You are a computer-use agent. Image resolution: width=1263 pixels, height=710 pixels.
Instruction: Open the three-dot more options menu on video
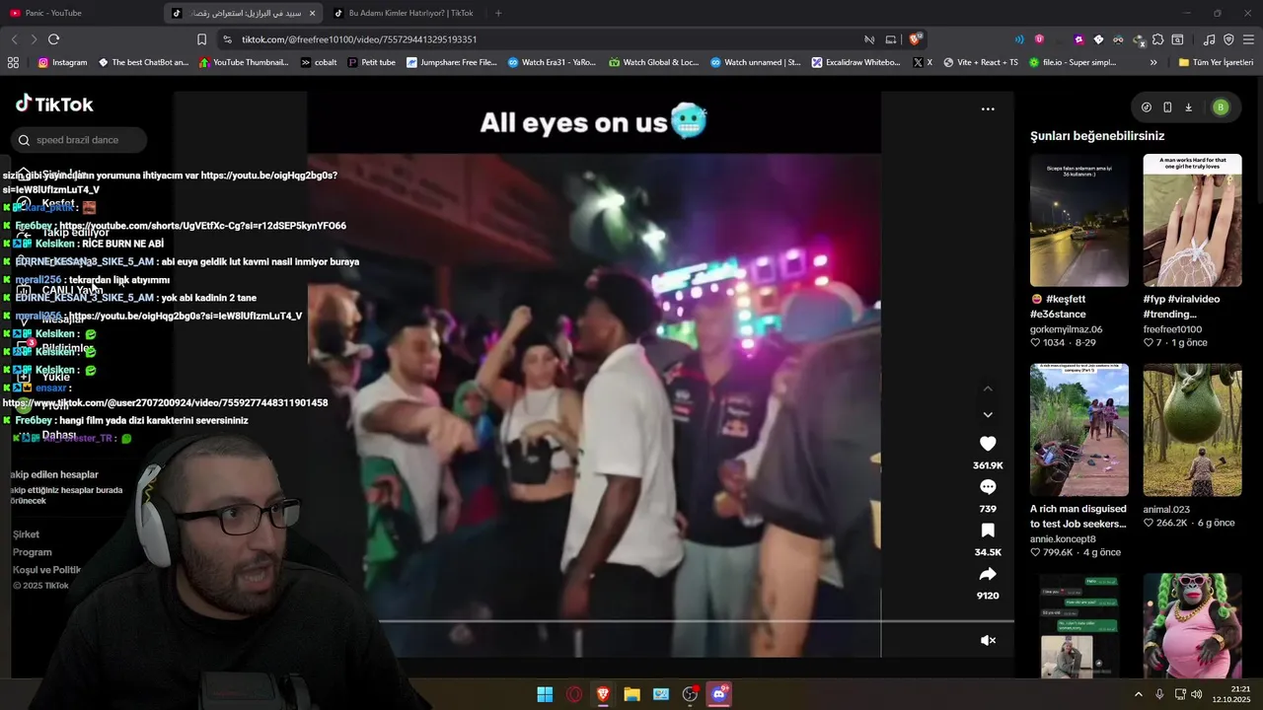pyautogui.click(x=988, y=109)
